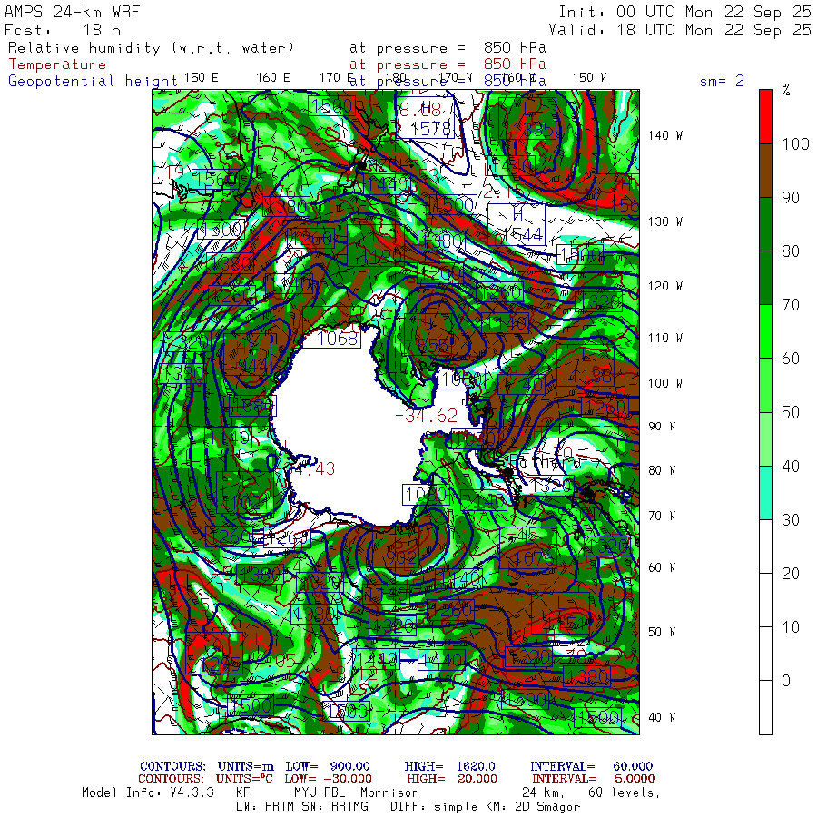Click the red color band above 100 percent
Screen dimensions: 817x817
[x=765, y=117]
